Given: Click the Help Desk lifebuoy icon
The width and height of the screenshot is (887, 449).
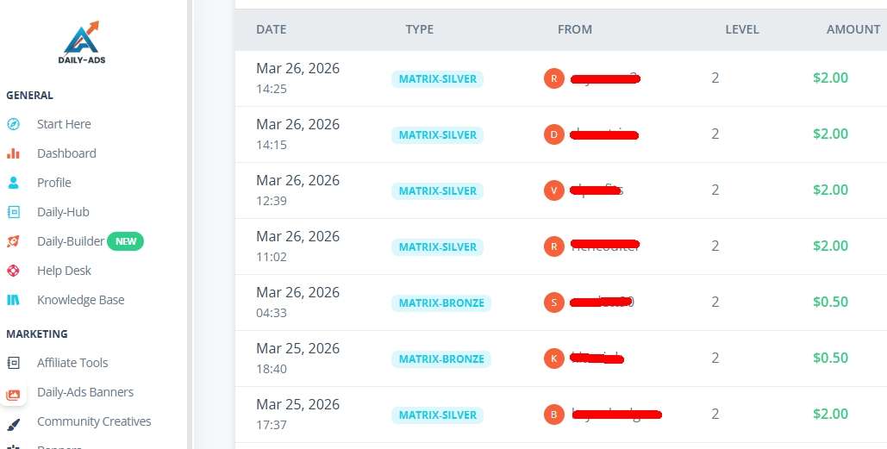Looking at the screenshot, I should click(x=13, y=271).
